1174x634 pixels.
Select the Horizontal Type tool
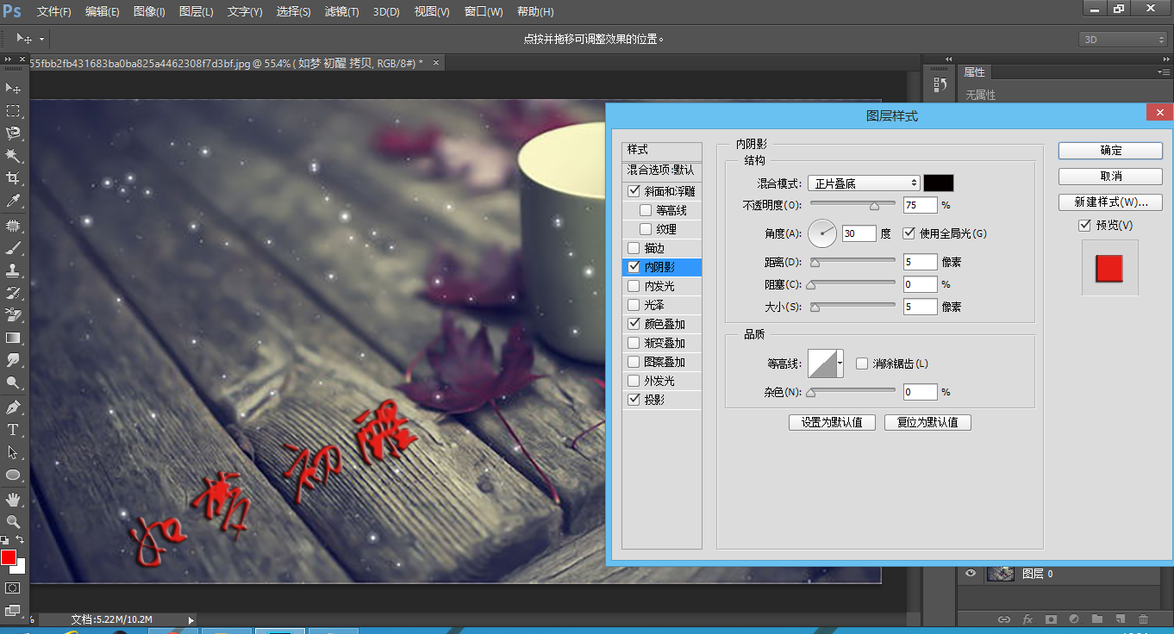click(x=13, y=429)
